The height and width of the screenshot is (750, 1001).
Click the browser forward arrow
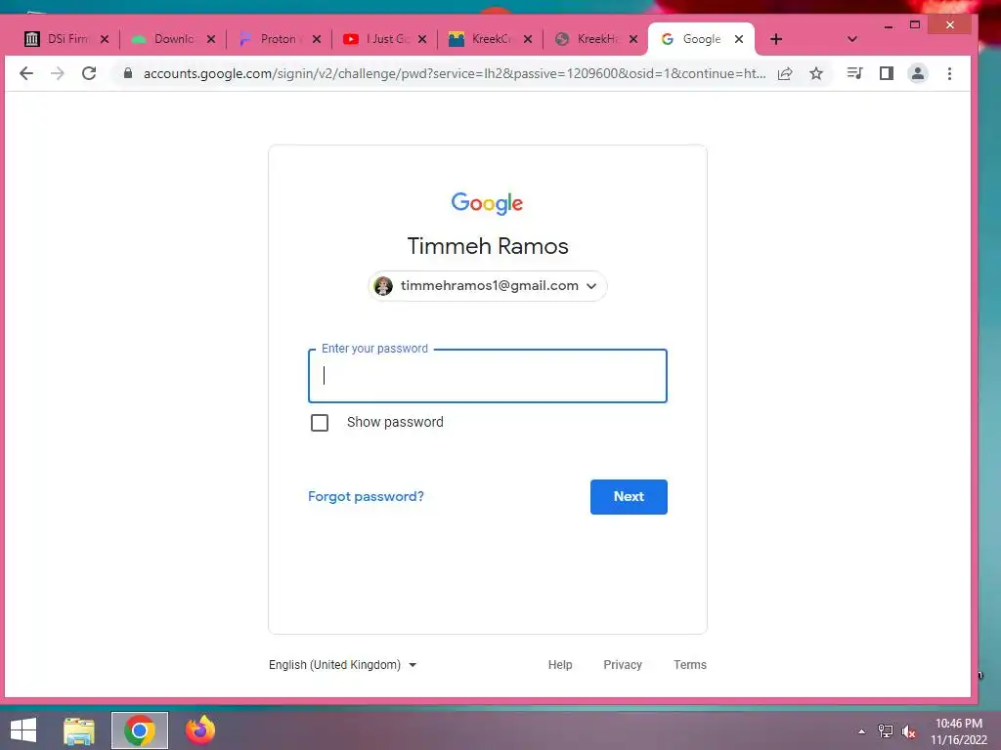point(58,73)
